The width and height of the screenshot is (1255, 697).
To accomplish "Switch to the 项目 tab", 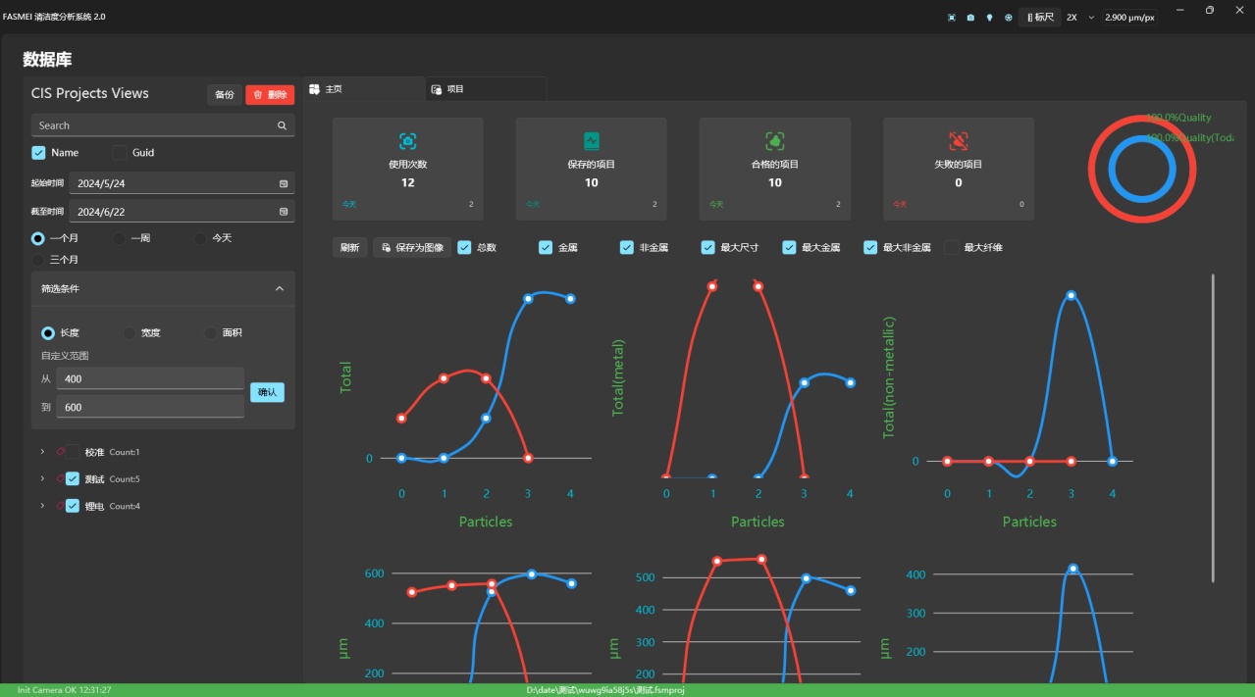I will point(454,89).
